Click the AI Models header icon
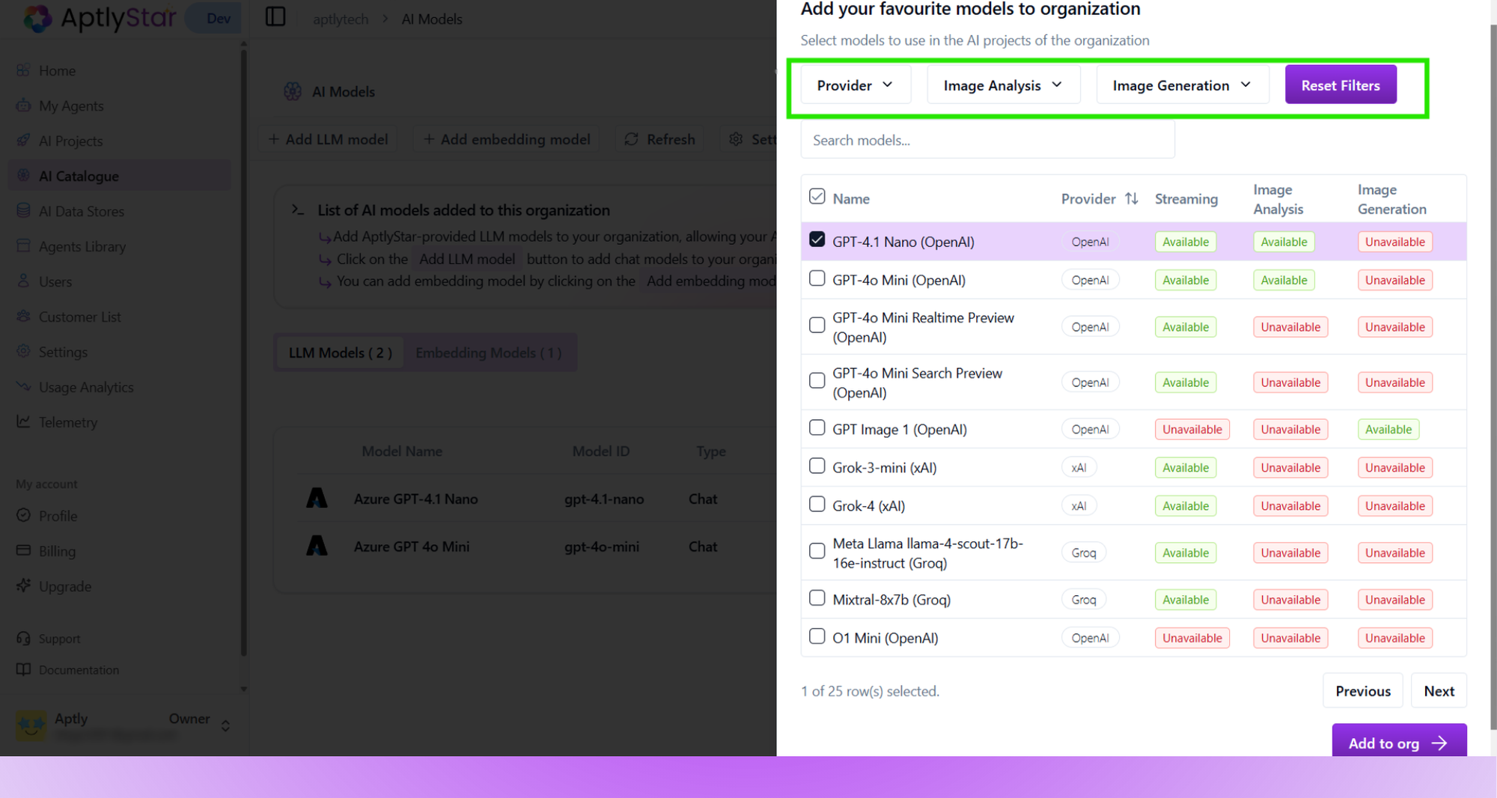 coord(293,91)
